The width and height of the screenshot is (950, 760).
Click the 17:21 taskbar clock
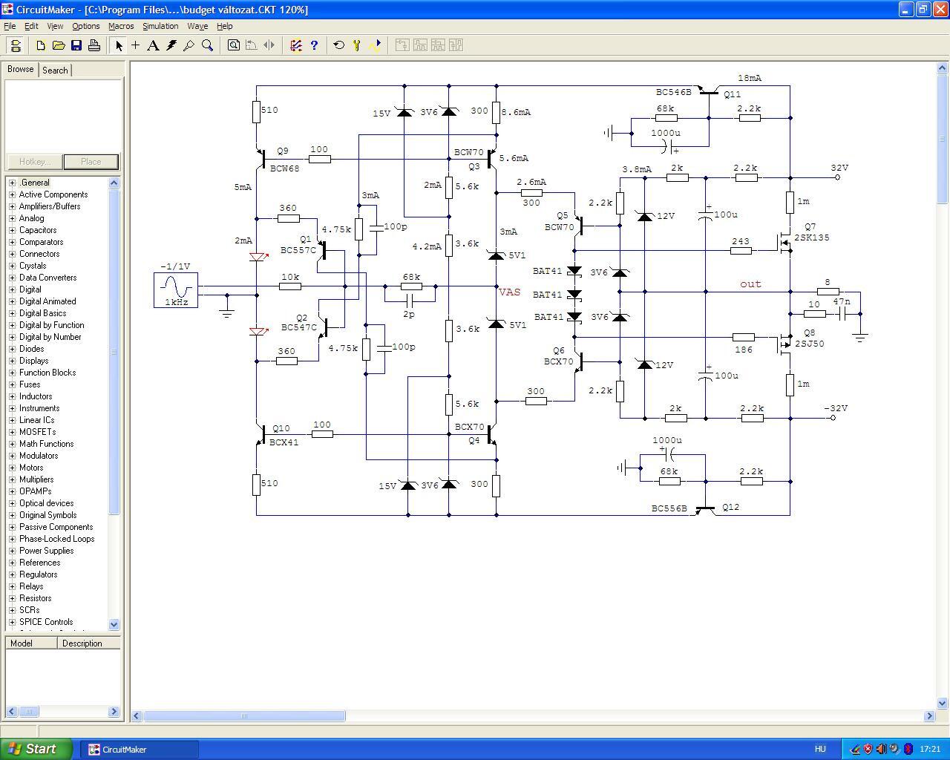coord(930,750)
